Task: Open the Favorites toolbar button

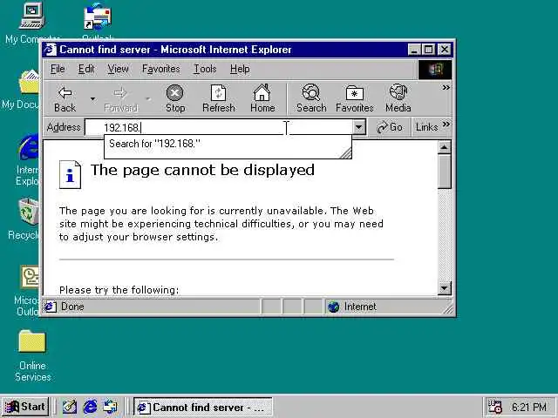Action: click(x=355, y=98)
